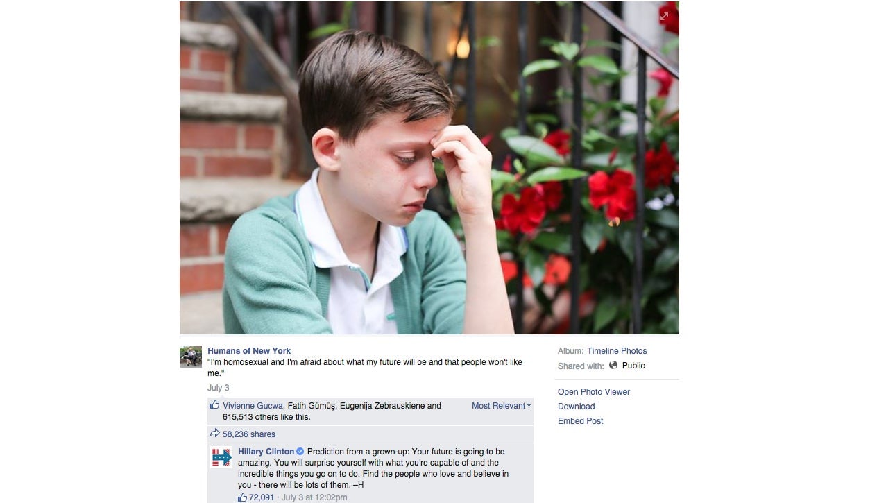Click the July 3 post timestamp
The width and height of the screenshot is (895, 503).
[219, 388]
